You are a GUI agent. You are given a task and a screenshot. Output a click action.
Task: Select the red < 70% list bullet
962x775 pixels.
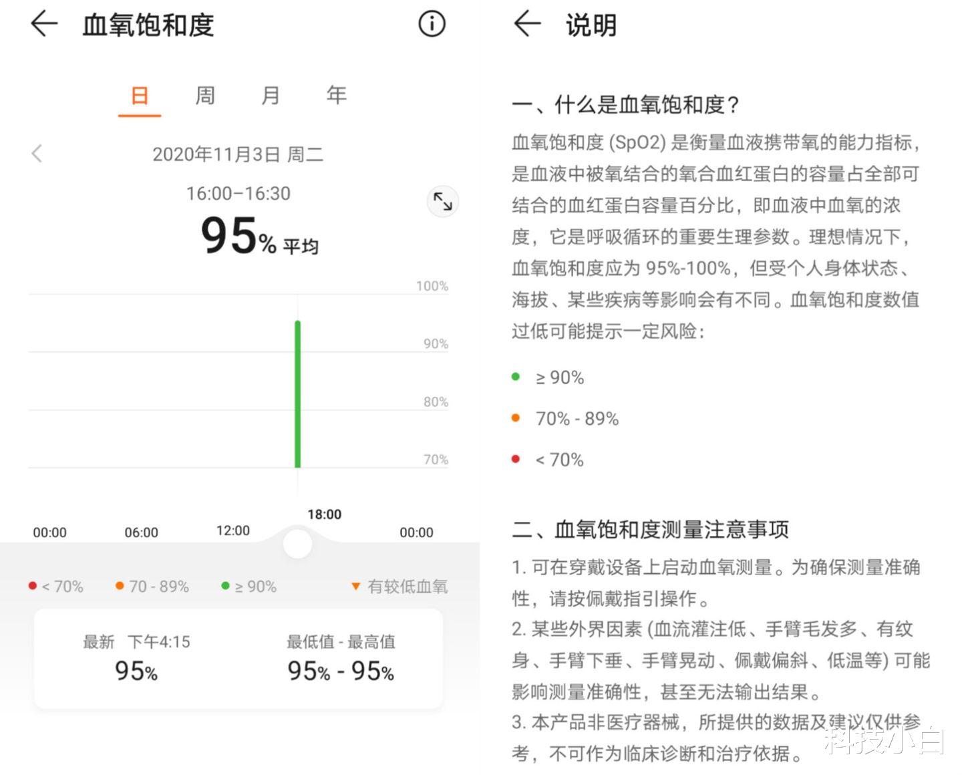[x=515, y=459]
